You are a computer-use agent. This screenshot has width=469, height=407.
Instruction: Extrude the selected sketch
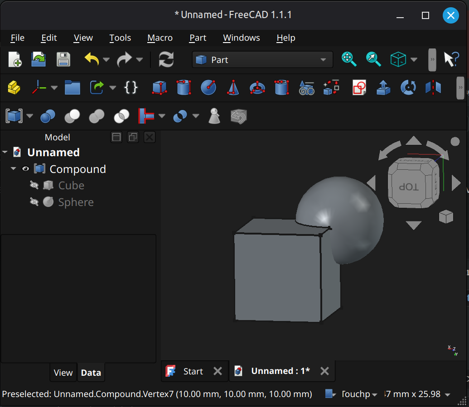383,87
